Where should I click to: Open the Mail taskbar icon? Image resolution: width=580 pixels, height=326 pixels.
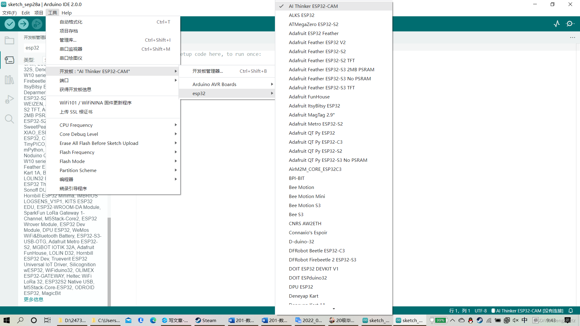[x=128, y=320]
